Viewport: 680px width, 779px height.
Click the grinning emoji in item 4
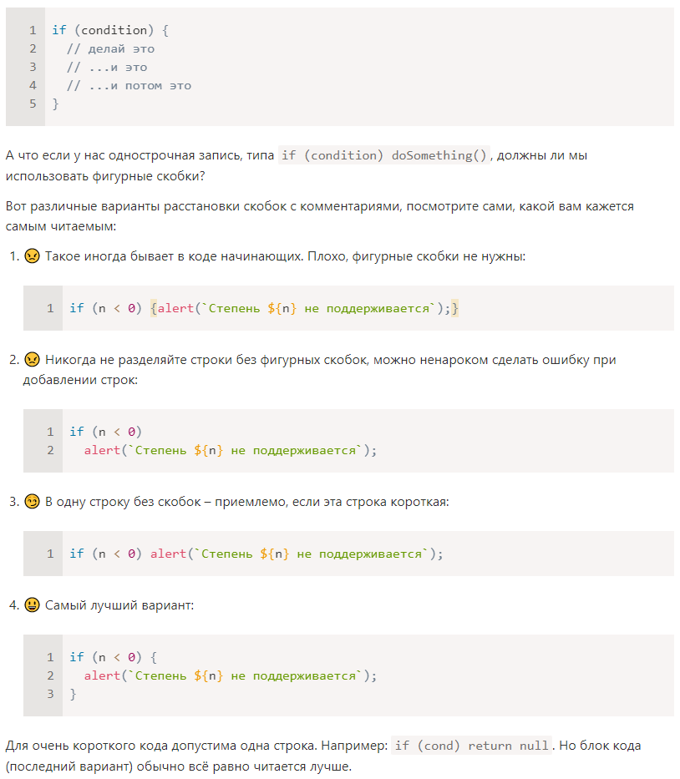(x=32, y=604)
